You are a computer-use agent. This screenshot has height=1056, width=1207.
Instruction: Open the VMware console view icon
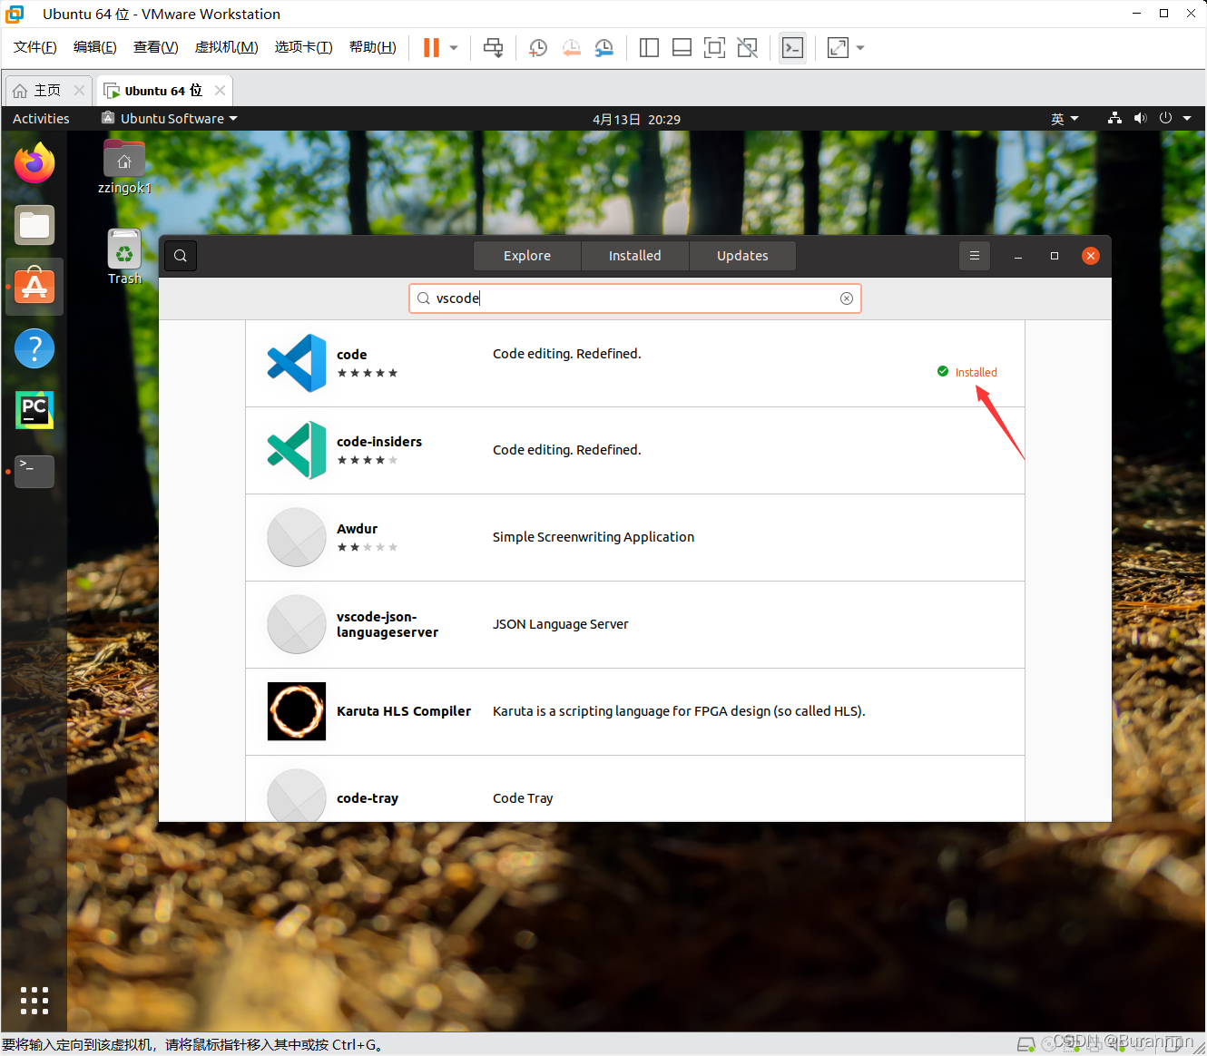tap(792, 48)
